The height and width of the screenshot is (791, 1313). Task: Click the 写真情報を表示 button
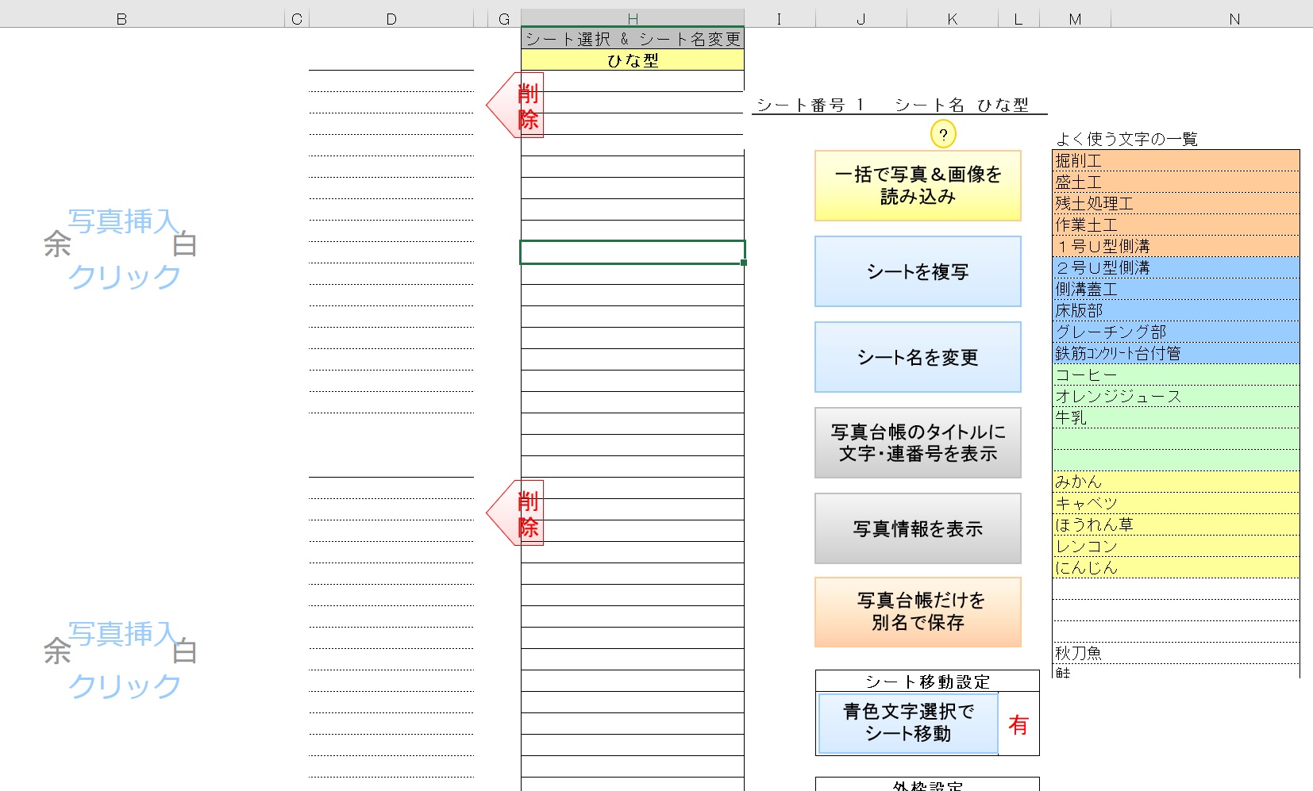tap(917, 528)
